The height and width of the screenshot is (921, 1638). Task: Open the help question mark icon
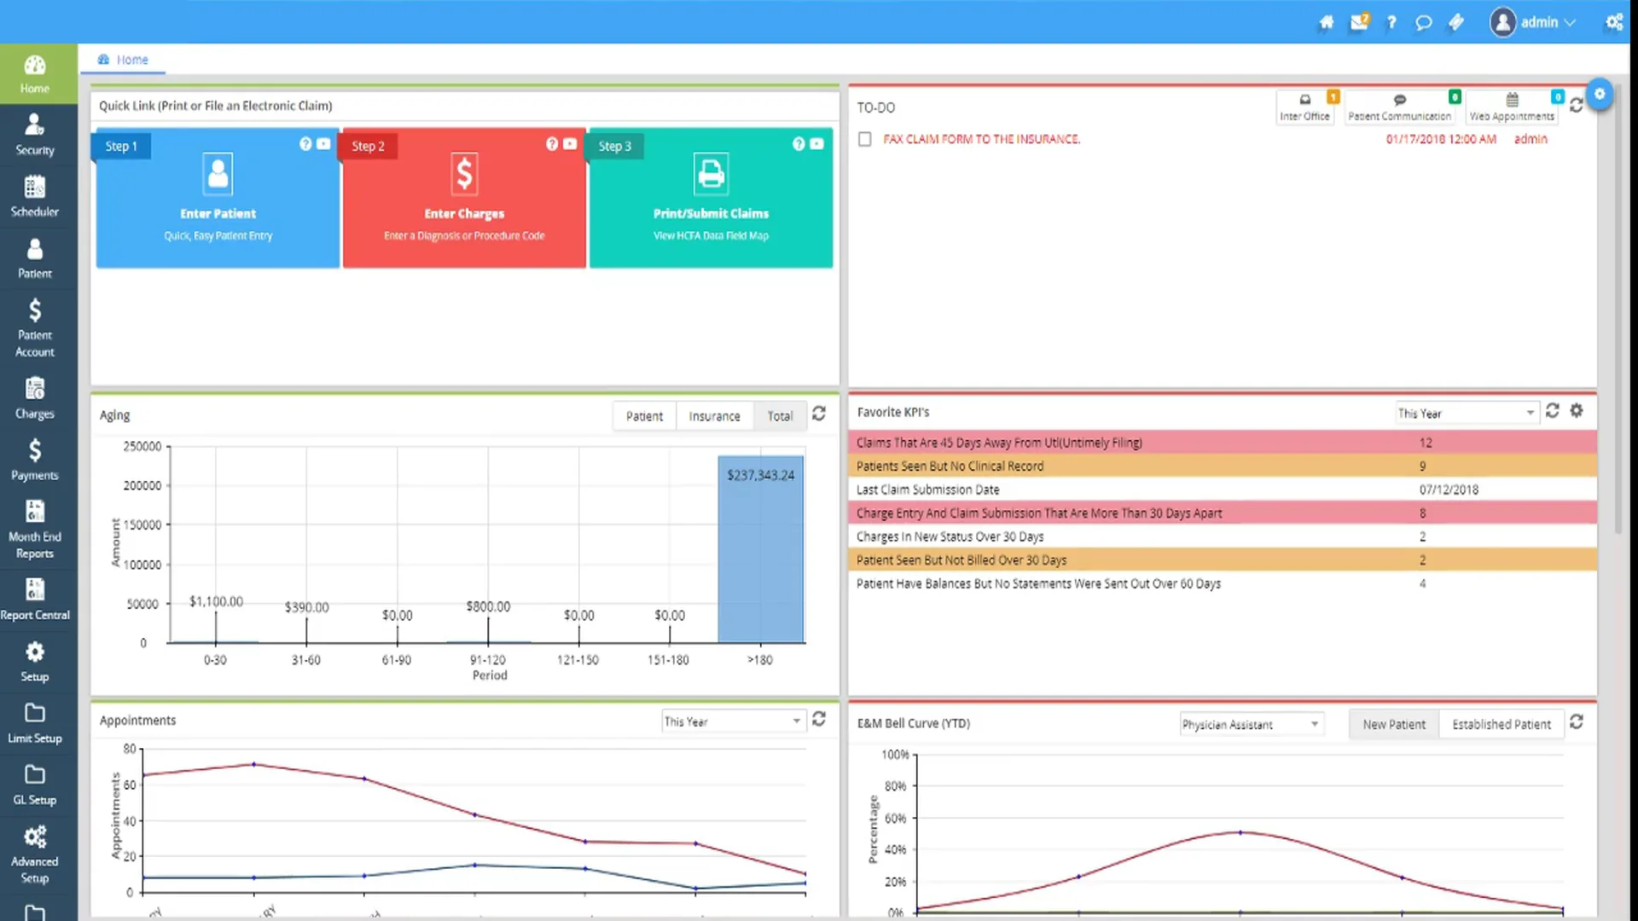coord(1391,23)
